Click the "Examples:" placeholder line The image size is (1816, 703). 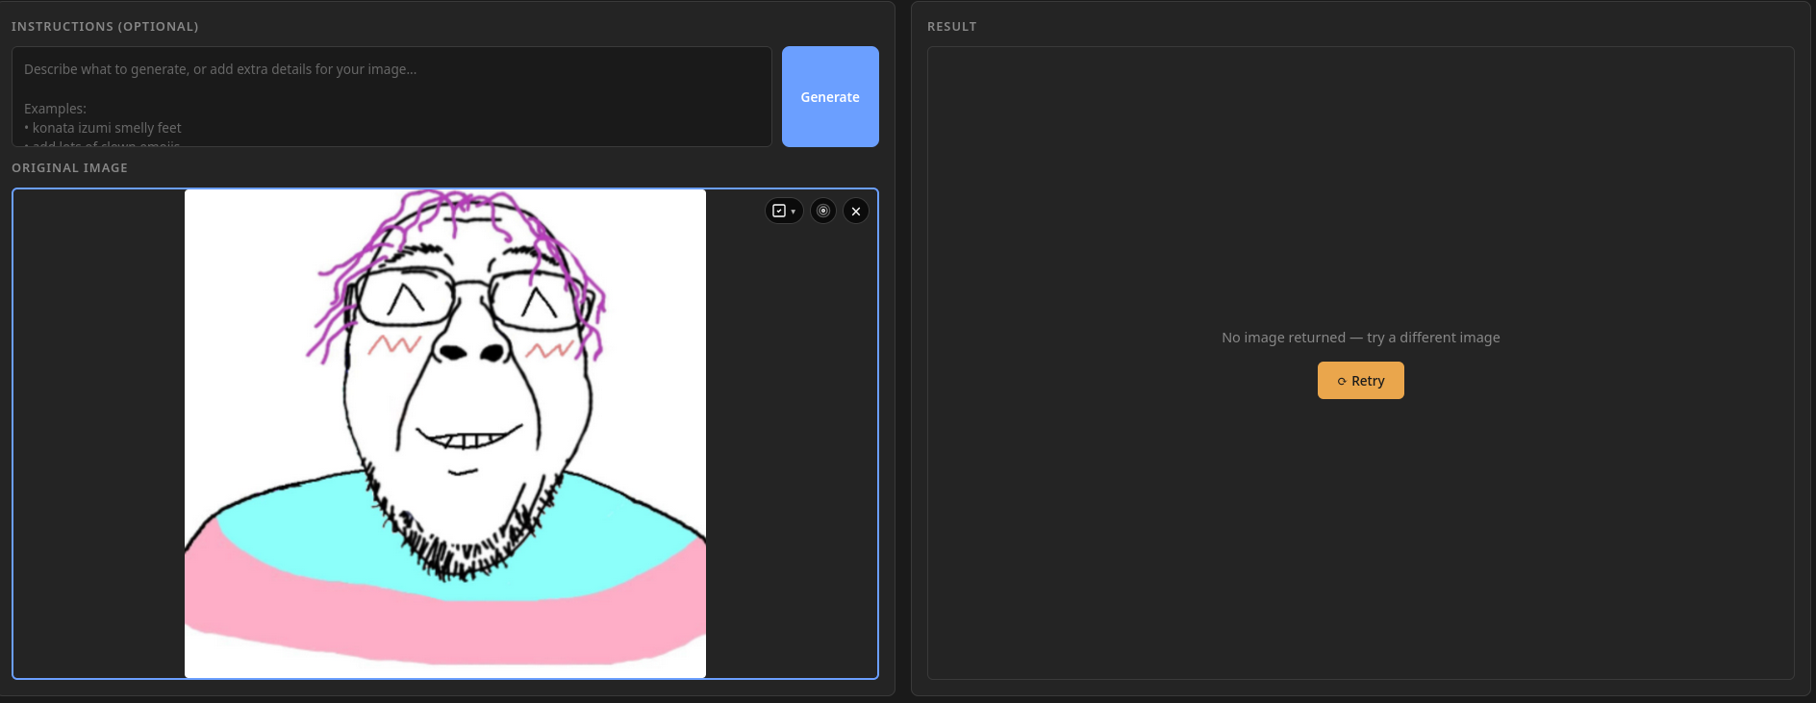tap(55, 109)
